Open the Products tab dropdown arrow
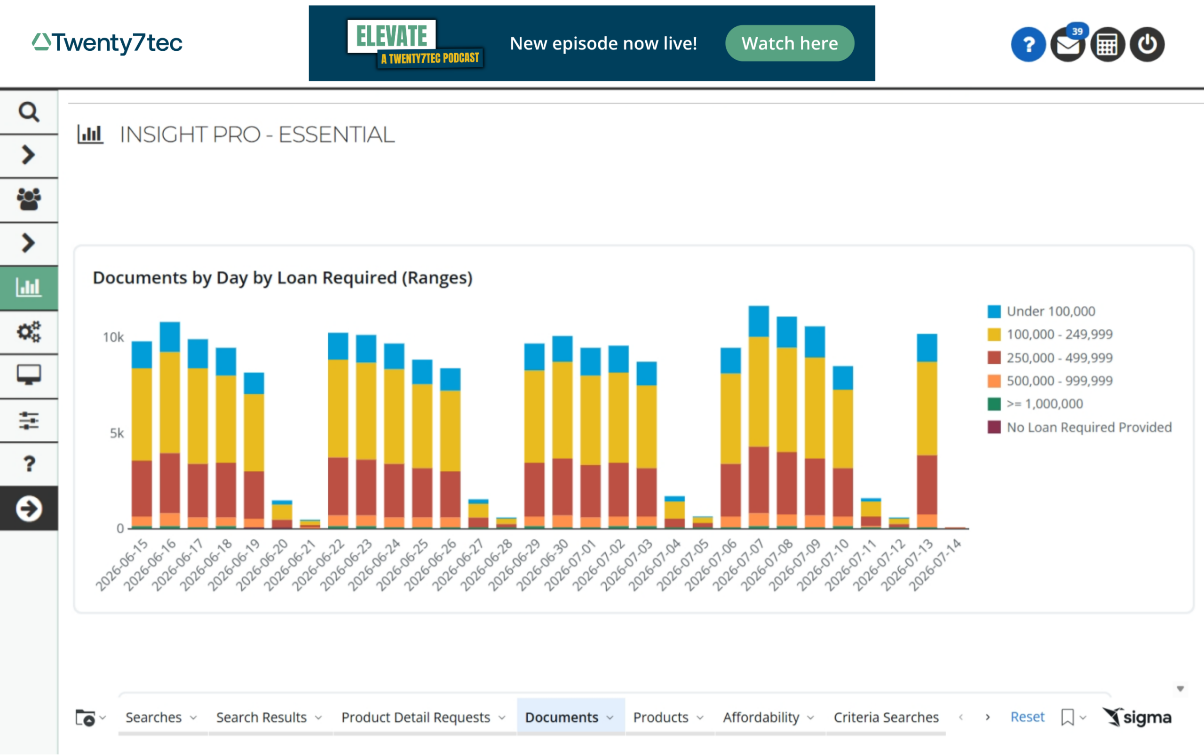Screen dimensions: 1204x756 tap(700, 717)
